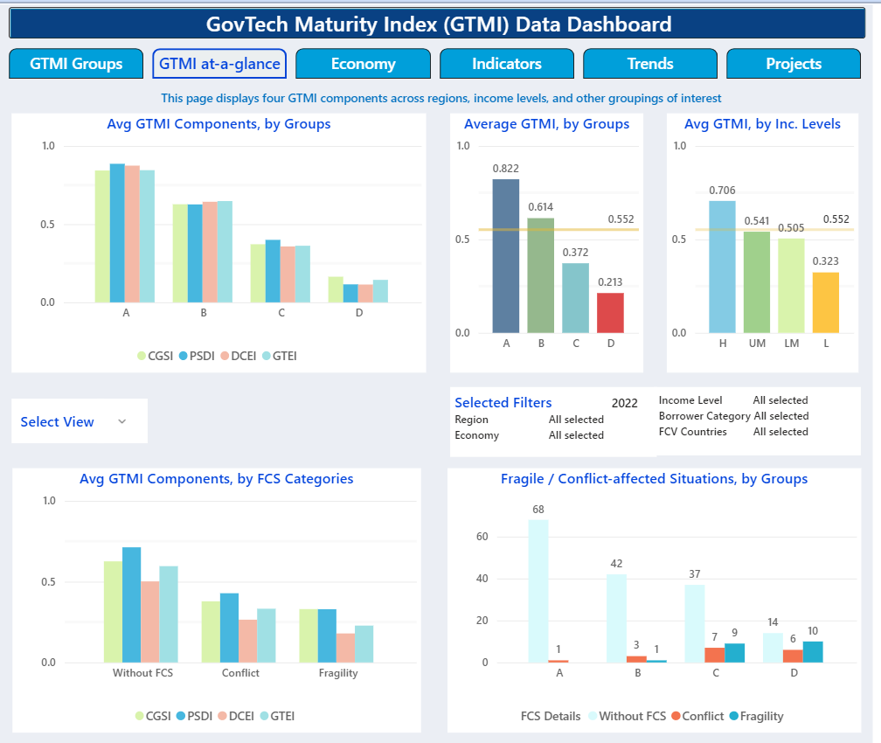
Task: Open the Economy tab
Action: point(363,64)
